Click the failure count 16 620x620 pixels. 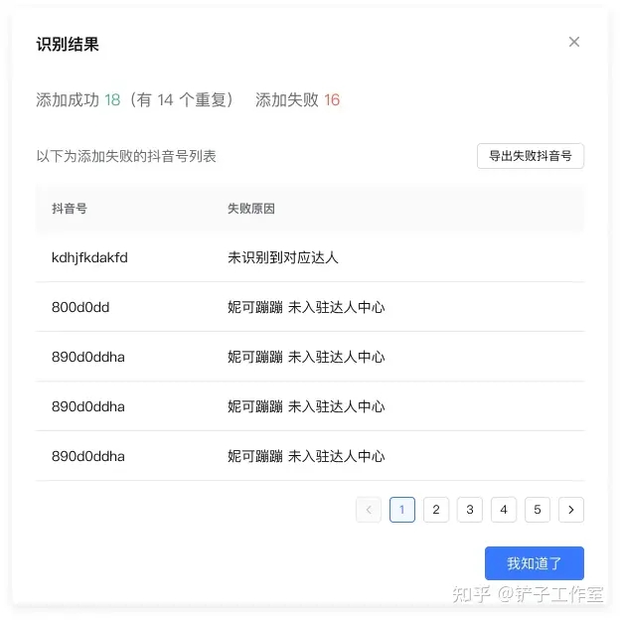click(x=332, y=100)
